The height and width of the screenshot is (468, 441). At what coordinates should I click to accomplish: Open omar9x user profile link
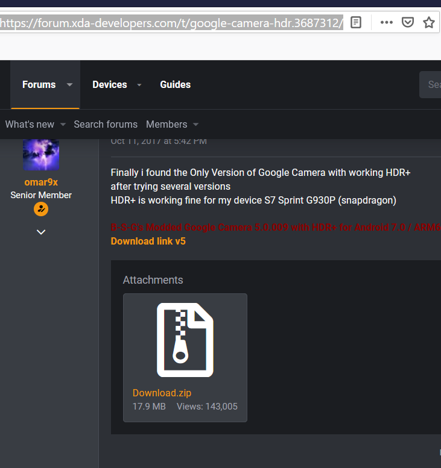click(41, 182)
